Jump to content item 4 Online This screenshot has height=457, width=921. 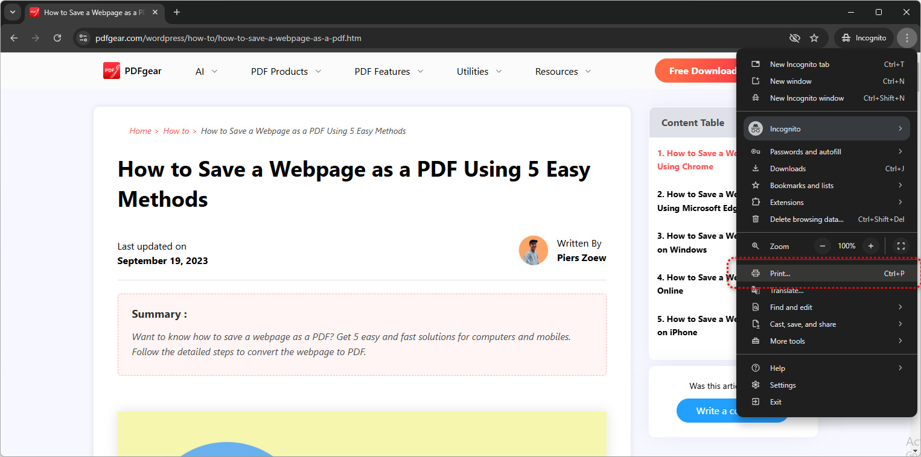coord(697,284)
